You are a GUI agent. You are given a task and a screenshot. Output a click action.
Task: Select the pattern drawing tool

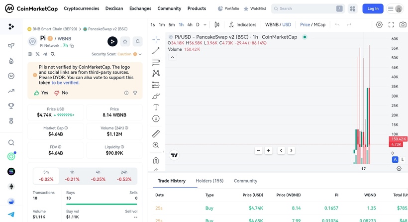[156, 73]
